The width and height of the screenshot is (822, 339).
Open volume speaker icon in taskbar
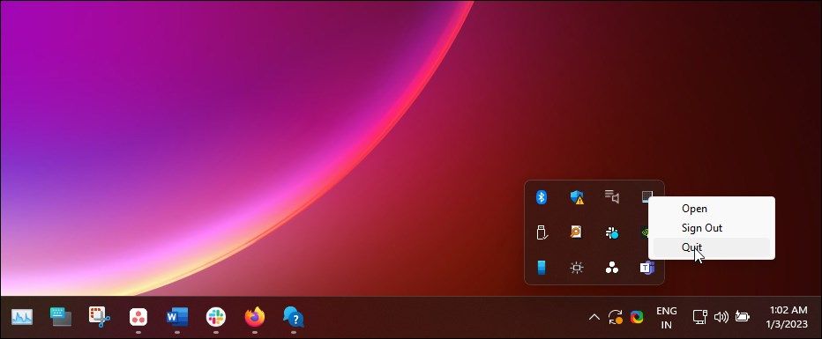721,316
